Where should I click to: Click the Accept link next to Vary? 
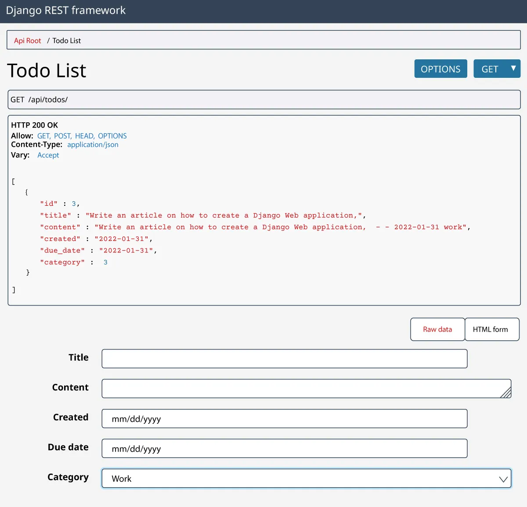click(48, 155)
